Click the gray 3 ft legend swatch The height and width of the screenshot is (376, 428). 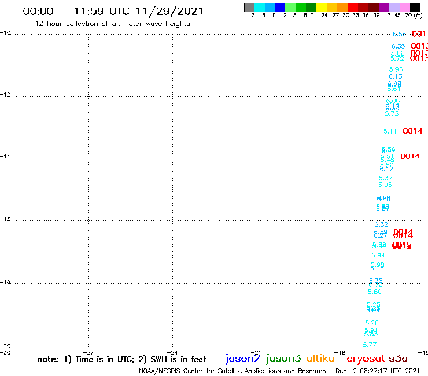[x=249, y=7]
